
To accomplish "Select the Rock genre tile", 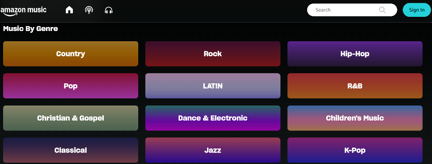I will click(213, 54).
